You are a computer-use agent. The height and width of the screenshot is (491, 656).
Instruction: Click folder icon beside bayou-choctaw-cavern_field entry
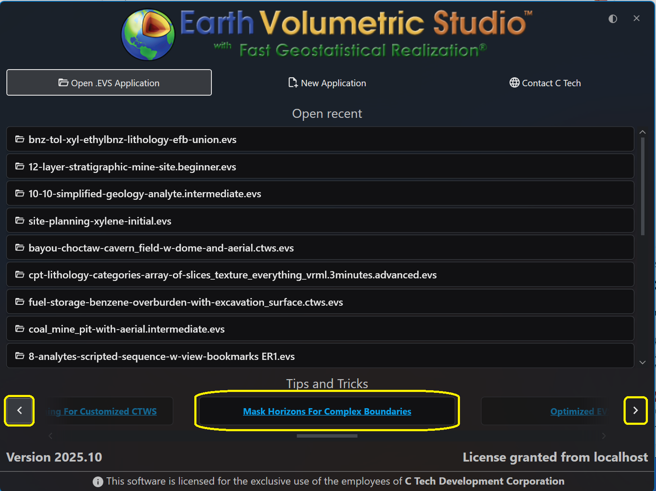pyautogui.click(x=20, y=248)
